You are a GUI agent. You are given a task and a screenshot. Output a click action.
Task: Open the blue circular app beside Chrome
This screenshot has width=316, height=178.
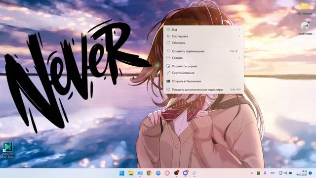(158, 173)
